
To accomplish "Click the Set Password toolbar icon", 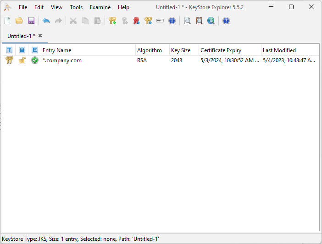I will click(160, 21).
